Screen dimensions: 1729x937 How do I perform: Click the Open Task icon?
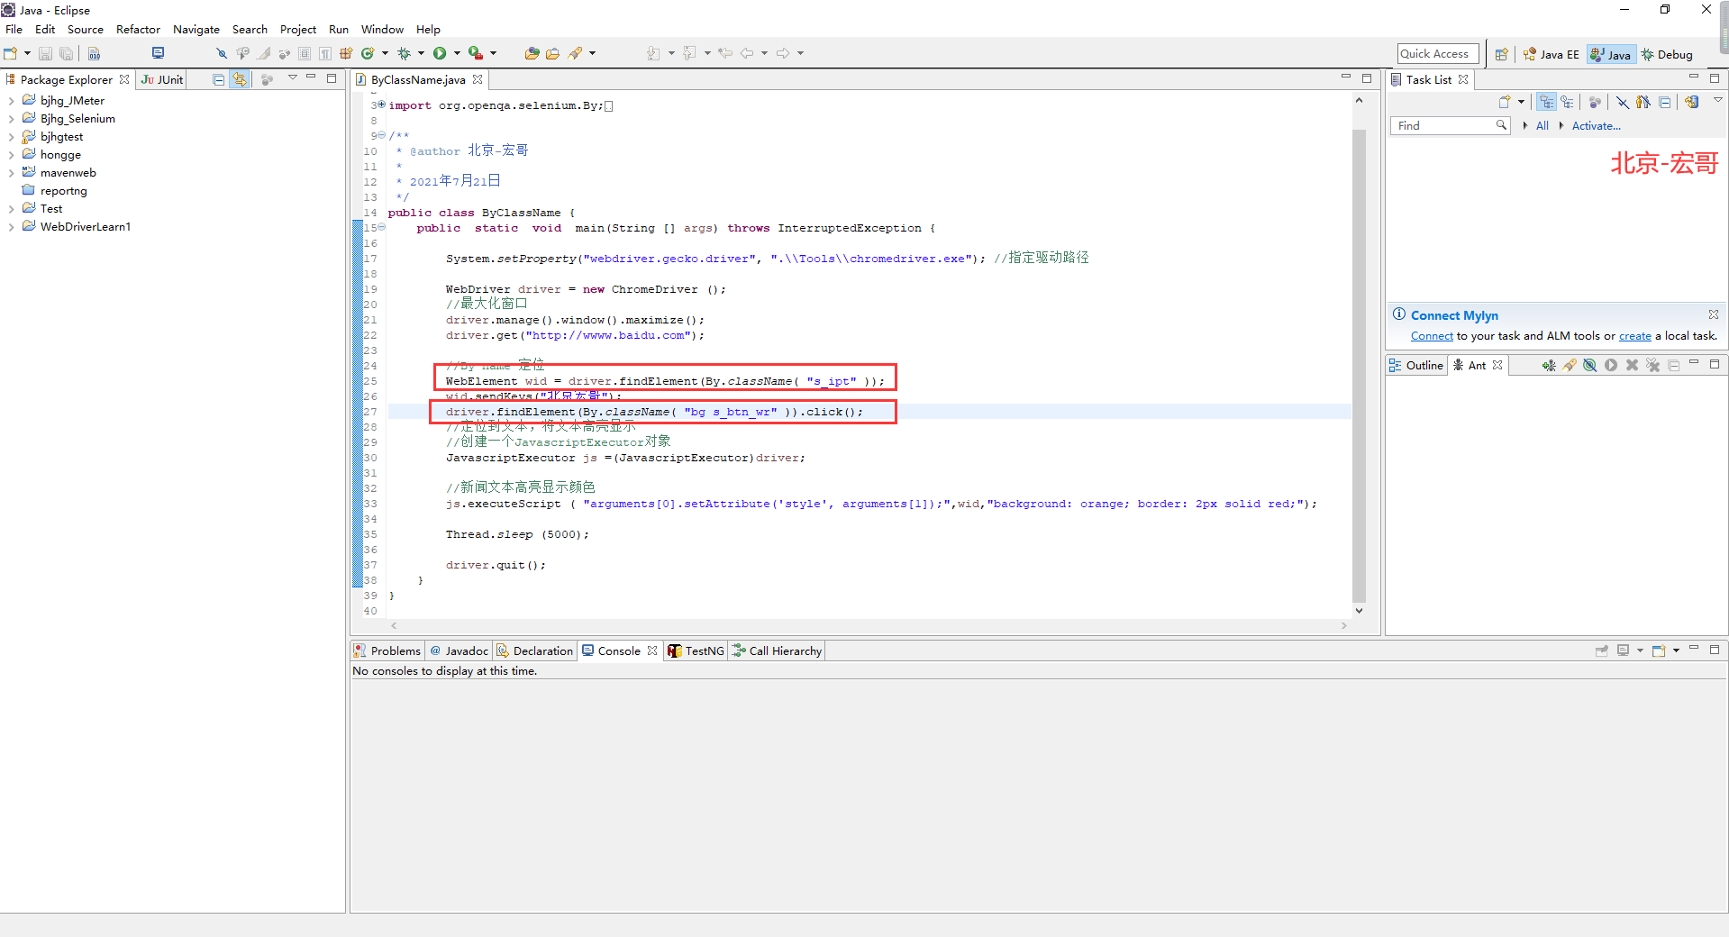(552, 53)
